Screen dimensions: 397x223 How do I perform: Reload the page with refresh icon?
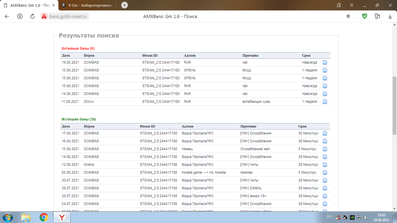[33, 17]
